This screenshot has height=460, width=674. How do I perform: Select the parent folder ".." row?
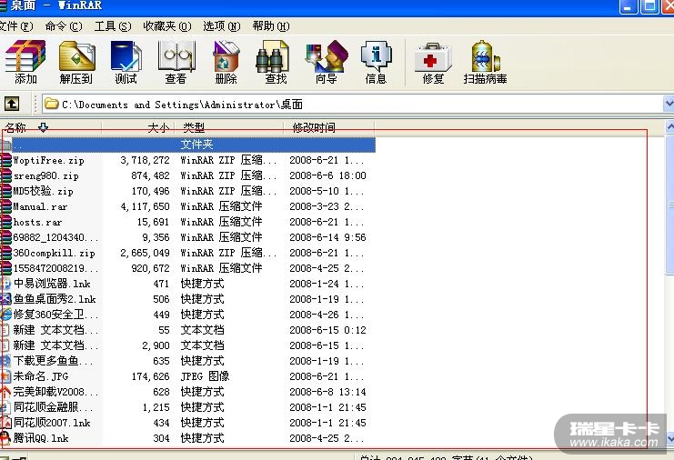click(x=188, y=145)
